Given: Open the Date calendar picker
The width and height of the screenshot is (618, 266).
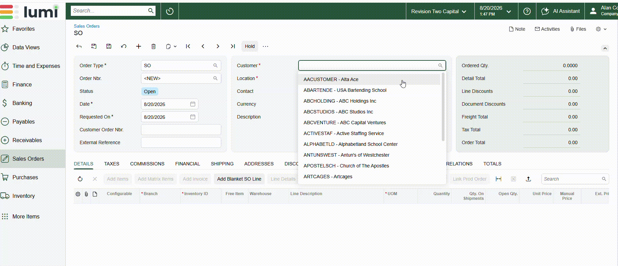Looking at the screenshot, I should click(193, 104).
